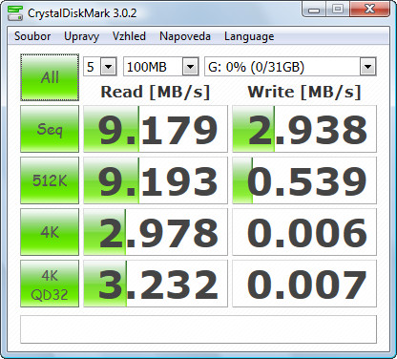Viewport: 397px width, 359px height.
Task: Click the Read [MB/s] column header
Action: (x=156, y=92)
